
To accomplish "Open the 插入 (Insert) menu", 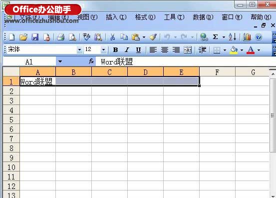I will (x=116, y=17).
